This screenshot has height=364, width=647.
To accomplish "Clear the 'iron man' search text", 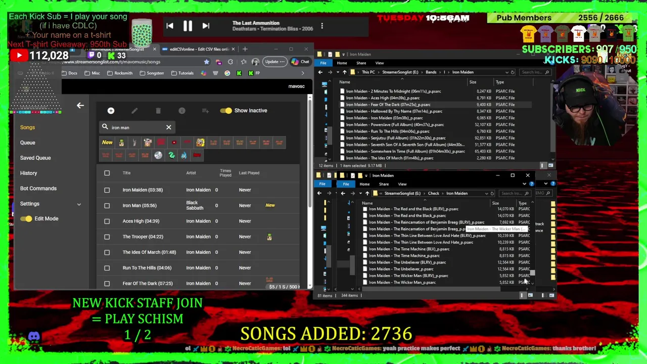I will pos(169,127).
